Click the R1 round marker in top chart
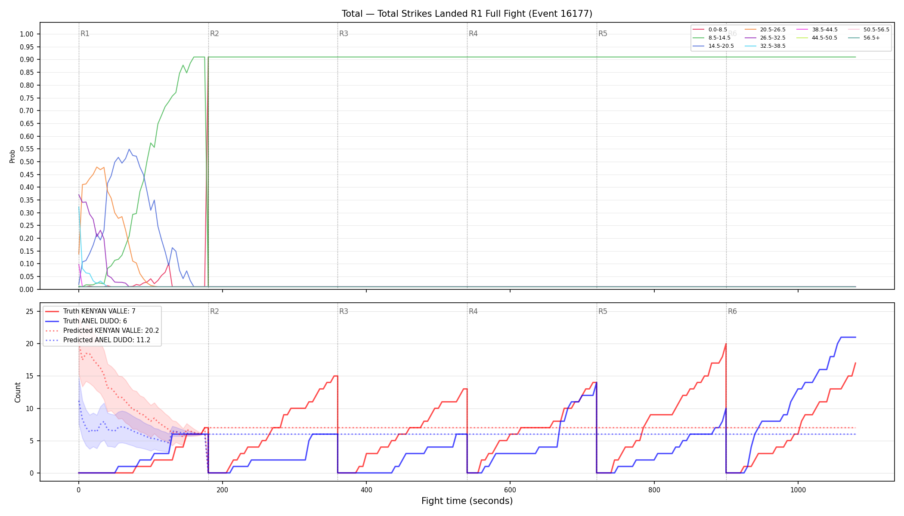Viewport: 904px width, 516px height. point(85,34)
